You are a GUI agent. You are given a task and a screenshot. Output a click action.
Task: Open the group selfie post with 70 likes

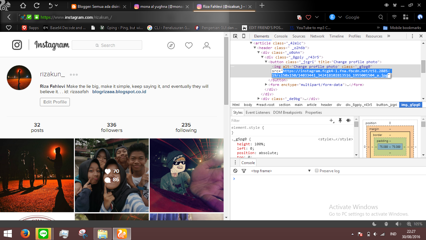pyautogui.click(x=112, y=175)
